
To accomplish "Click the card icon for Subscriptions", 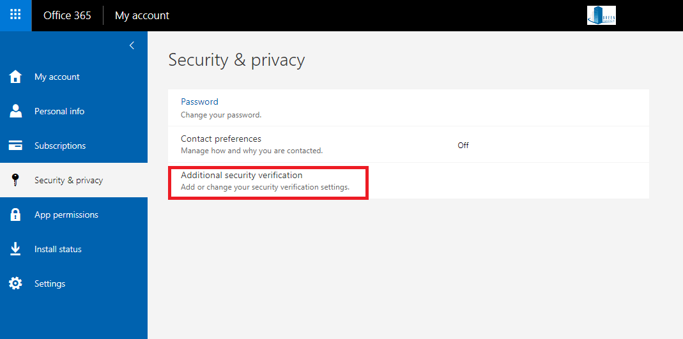I will coord(15,146).
